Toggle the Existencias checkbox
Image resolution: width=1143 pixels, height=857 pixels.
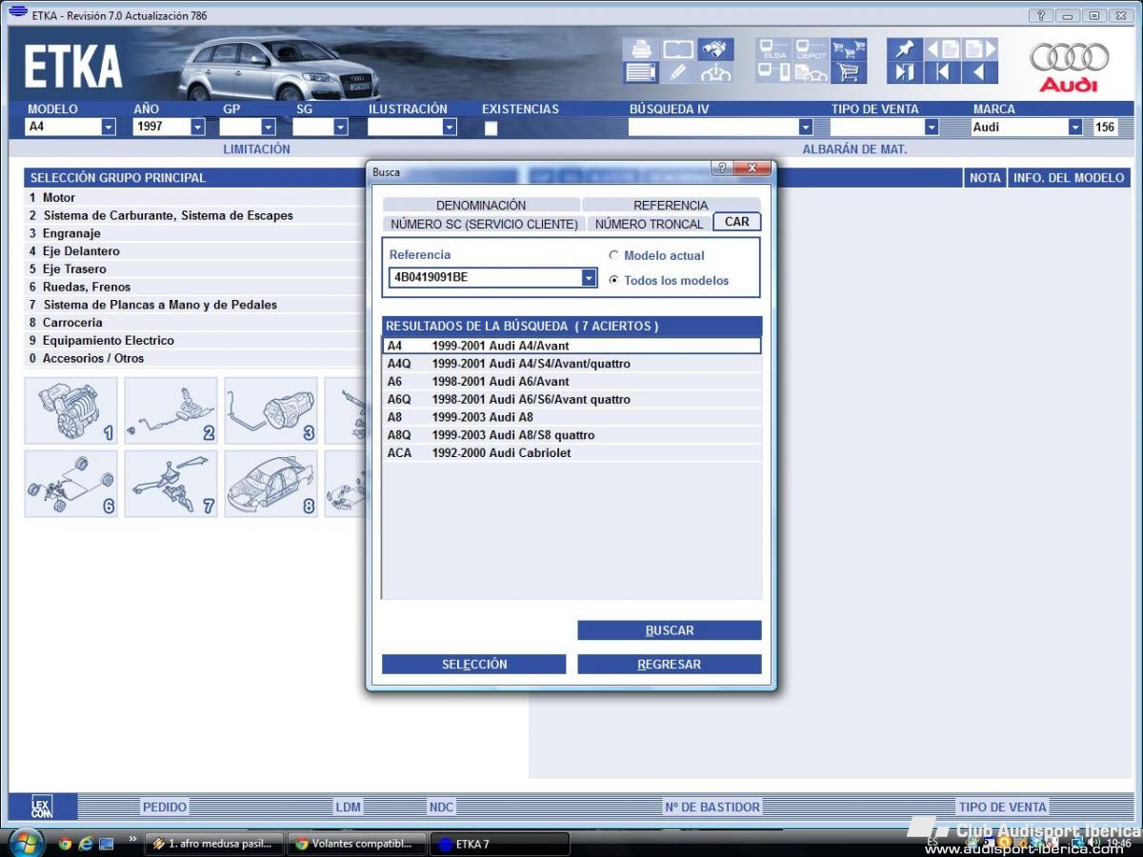click(491, 129)
